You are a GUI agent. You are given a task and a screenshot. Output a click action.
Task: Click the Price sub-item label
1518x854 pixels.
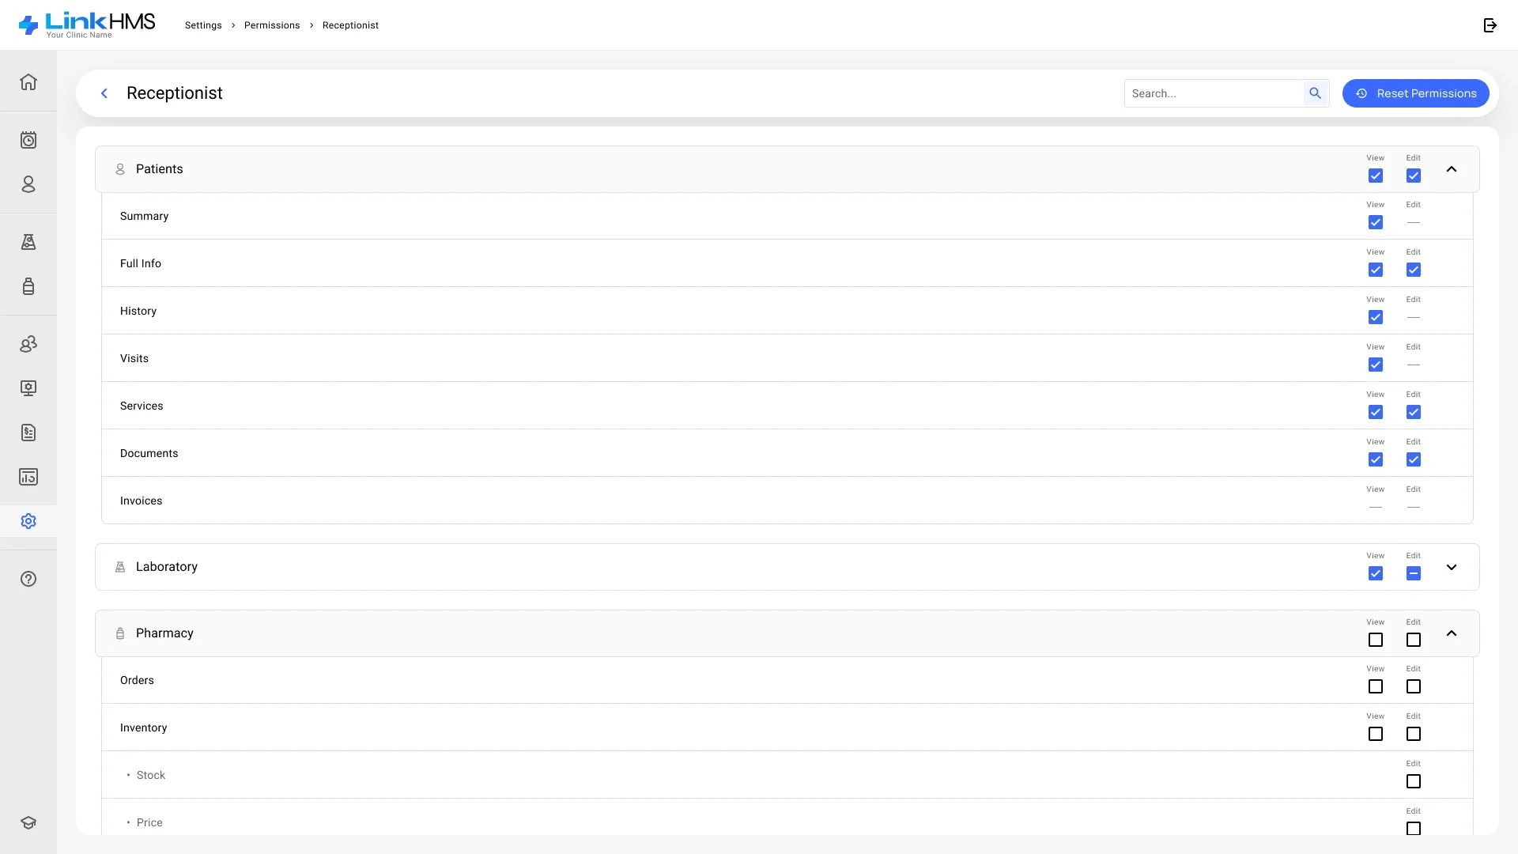[x=149, y=822]
